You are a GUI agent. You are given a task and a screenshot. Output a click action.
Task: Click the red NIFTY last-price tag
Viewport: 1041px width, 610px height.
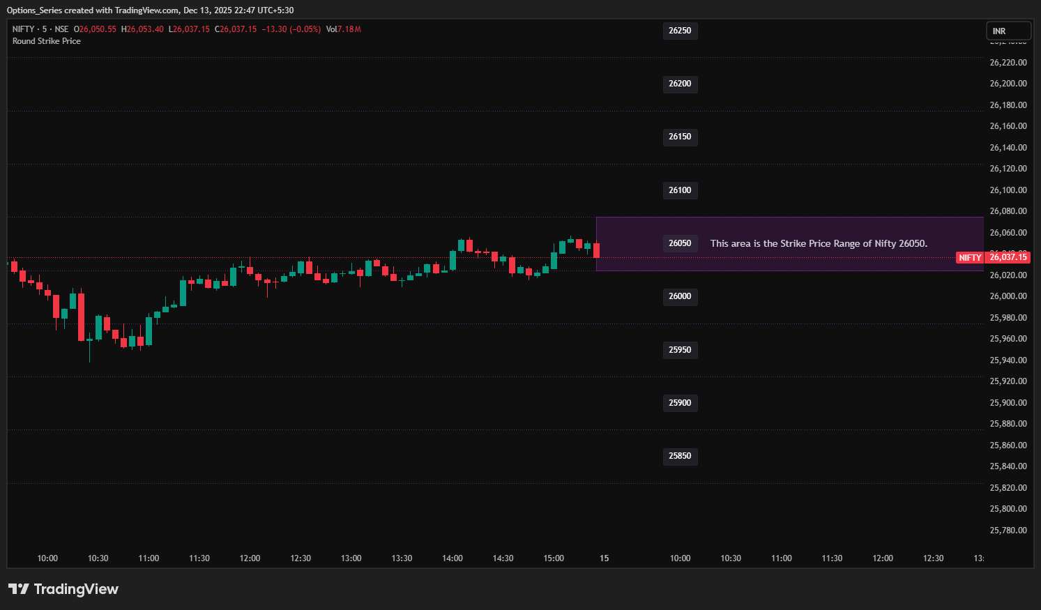point(970,257)
